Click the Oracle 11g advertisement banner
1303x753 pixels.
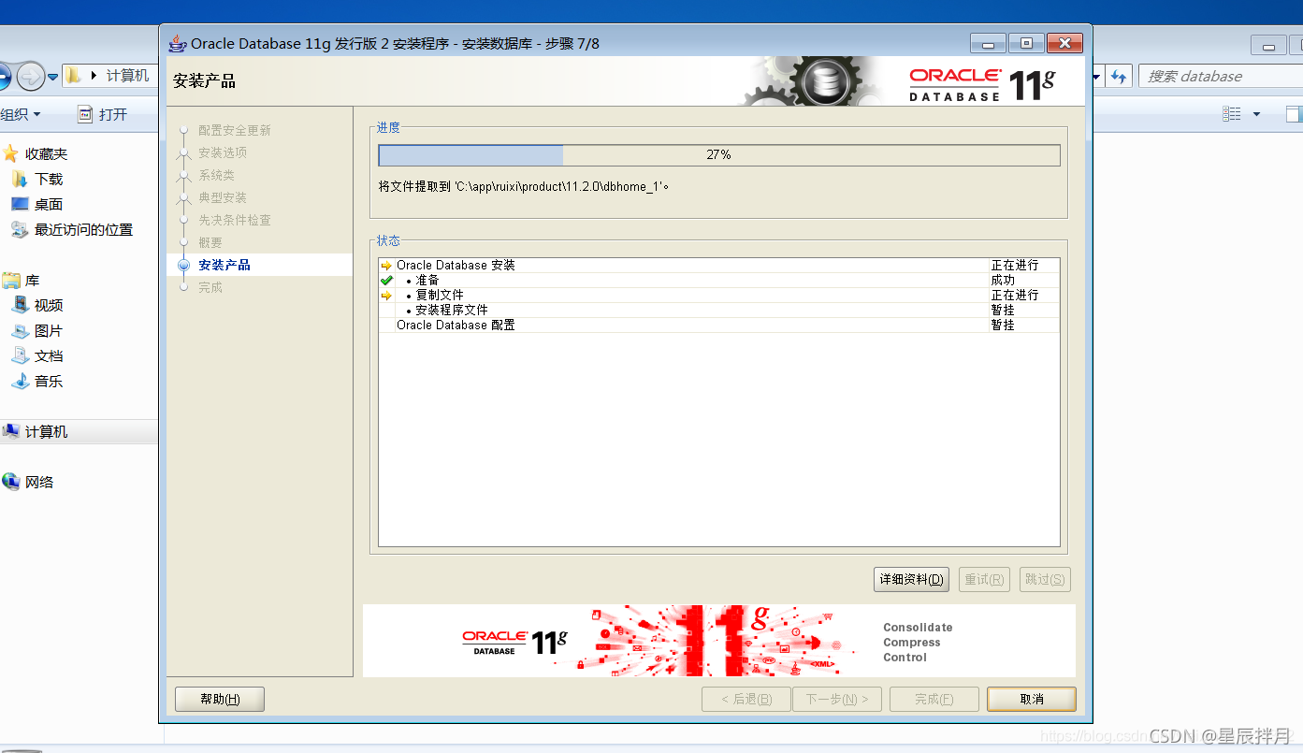[x=718, y=641]
